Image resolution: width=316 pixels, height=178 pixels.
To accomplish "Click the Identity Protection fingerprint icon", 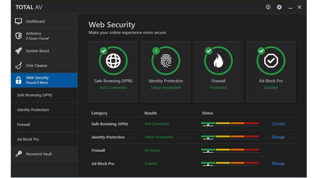I will [x=166, y=61].
